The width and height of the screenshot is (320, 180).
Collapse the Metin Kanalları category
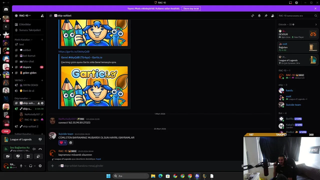coord(23,40)
